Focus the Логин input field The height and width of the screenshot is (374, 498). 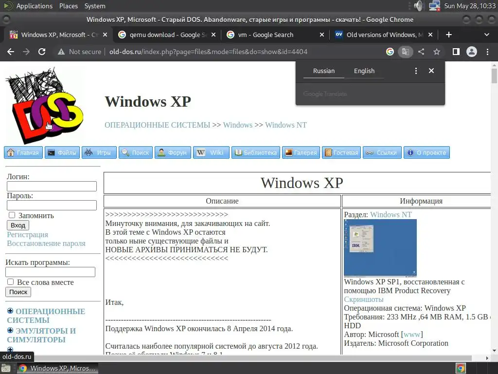point(52,187)
